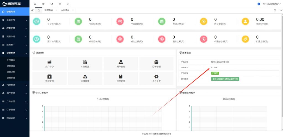Expand 代理管理 sidebar menu
Screen dimensions: 283x137
[x=15, y=85]
